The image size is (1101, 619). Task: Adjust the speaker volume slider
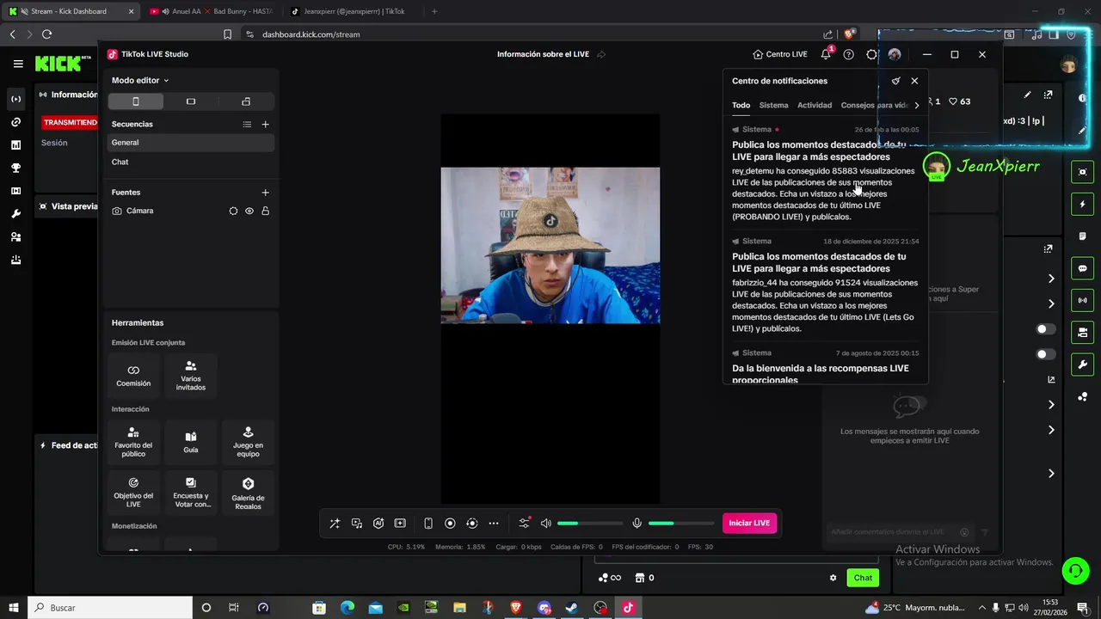[x=590, y=523]
